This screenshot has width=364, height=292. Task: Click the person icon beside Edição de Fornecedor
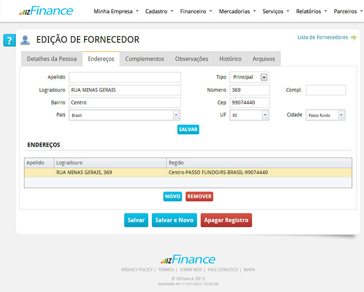[x=25, y=40]
